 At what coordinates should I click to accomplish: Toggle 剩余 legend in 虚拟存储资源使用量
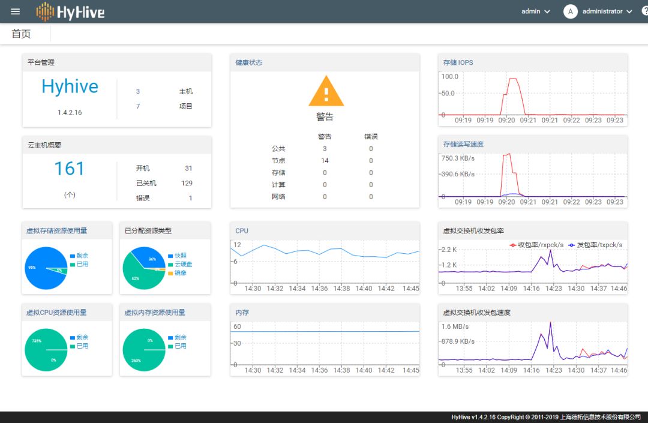coord(79,255)
